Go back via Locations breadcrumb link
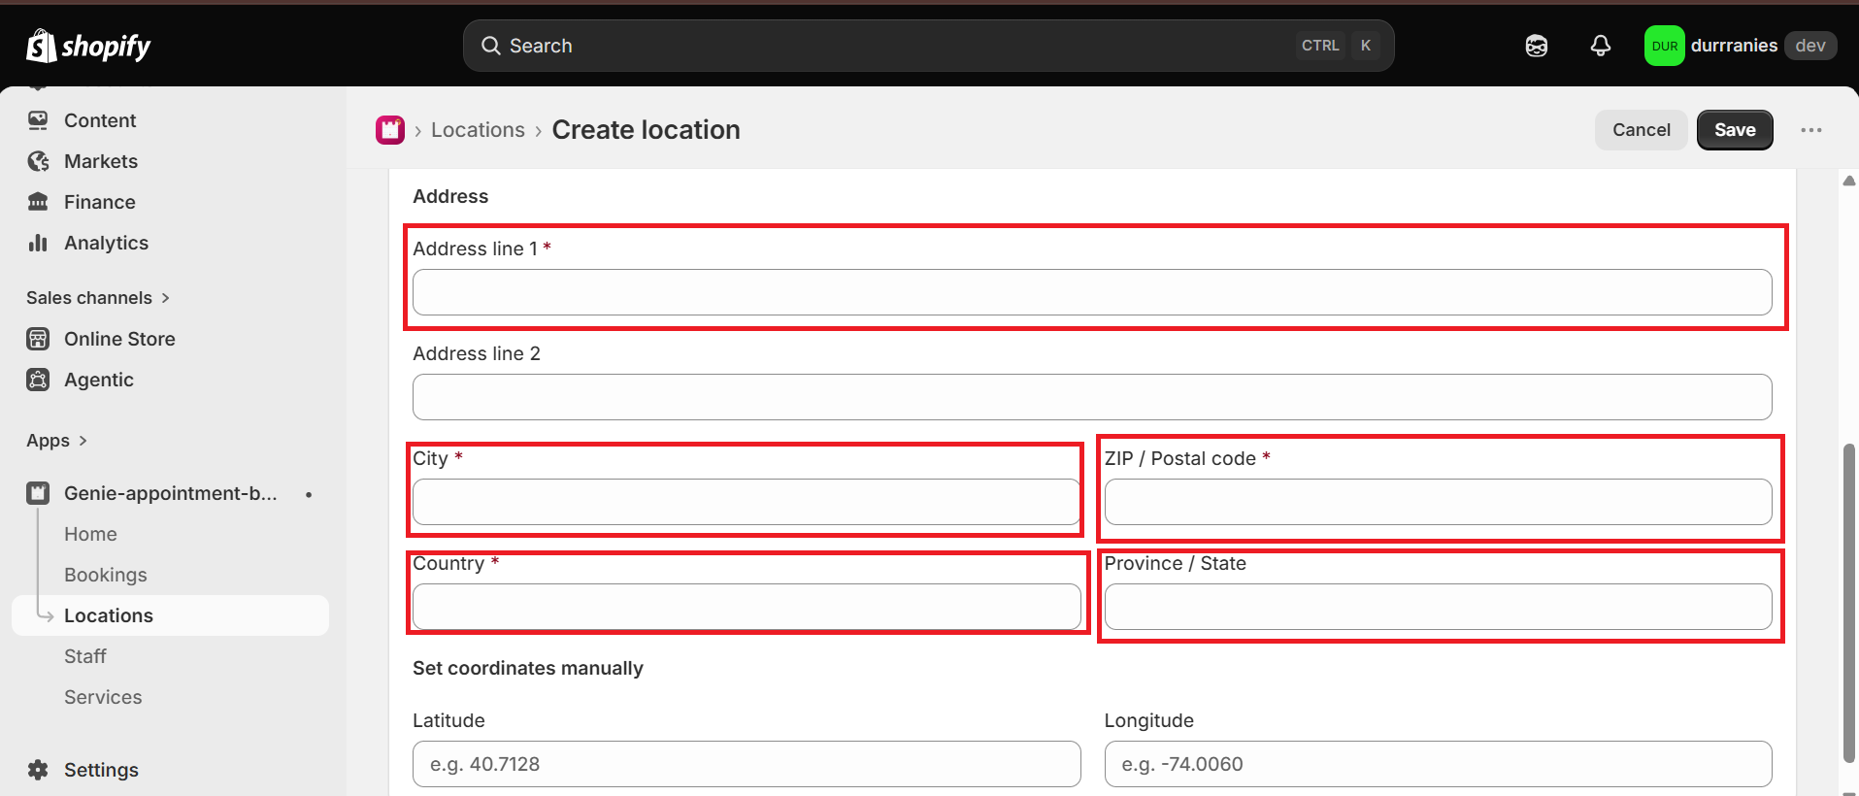 [478, 130]
